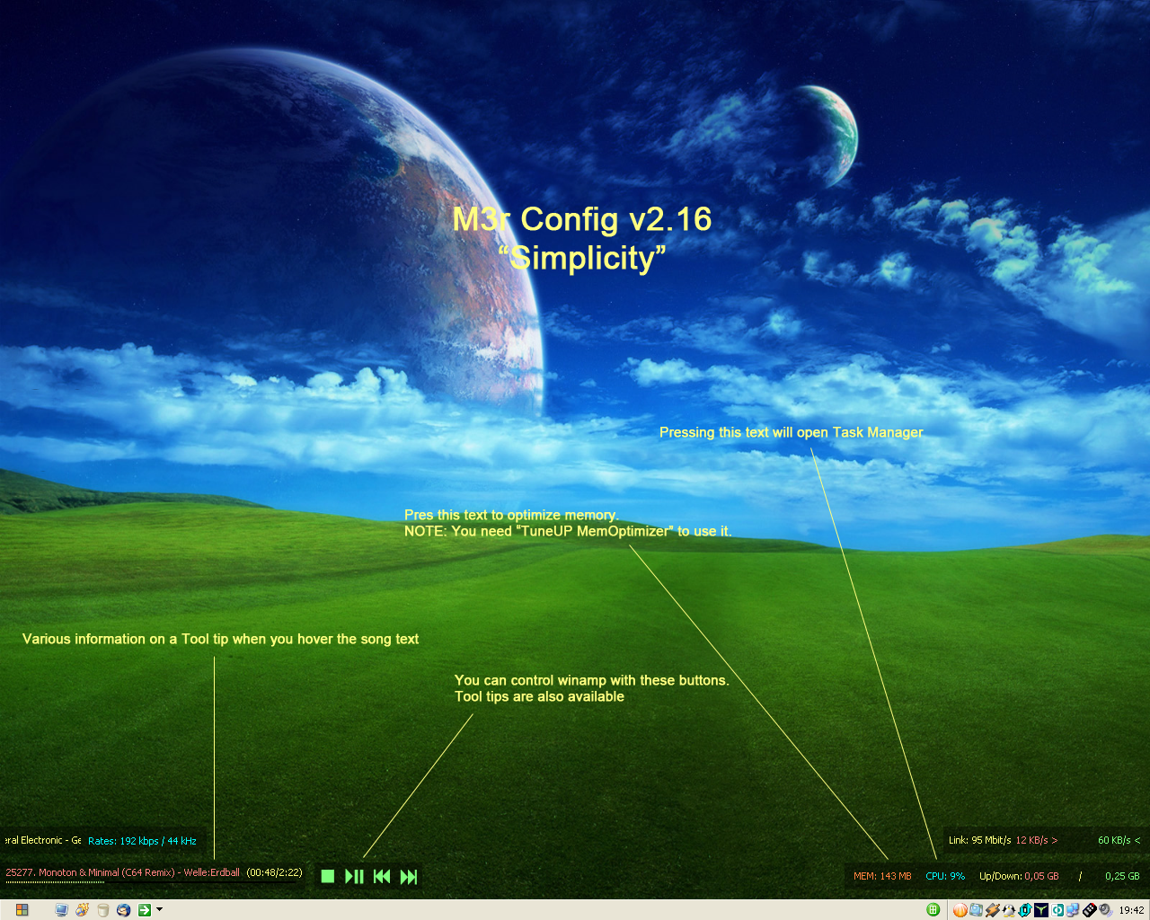Open the Recycle Bin quick launch icon
Screen dimensions: 1150x920
point(103,910)
